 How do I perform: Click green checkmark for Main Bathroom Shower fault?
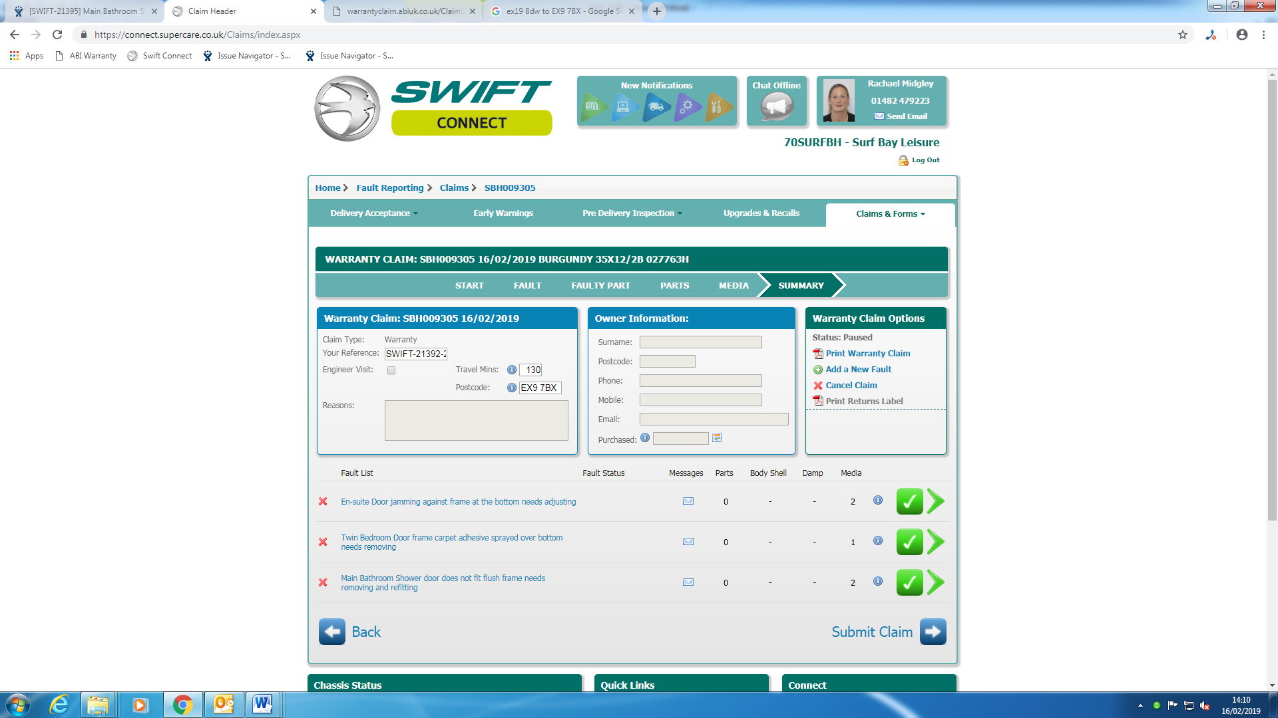pyautogui.click(x=909, y=582)
